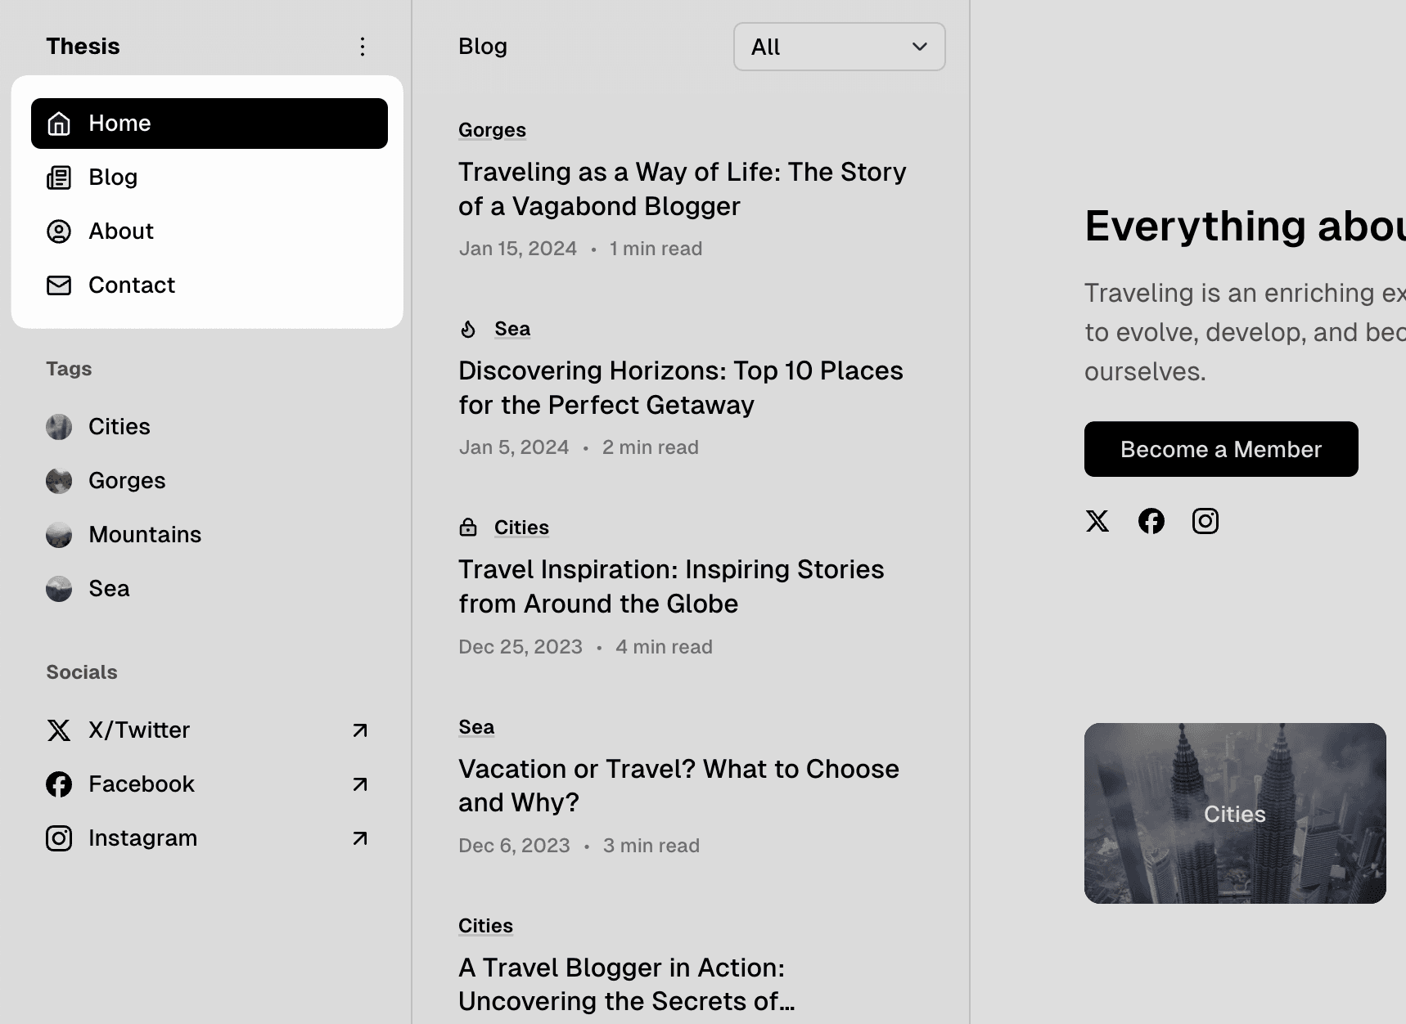
Task: Open the Cities tag in sidebar
Action: tap(119, 427)
